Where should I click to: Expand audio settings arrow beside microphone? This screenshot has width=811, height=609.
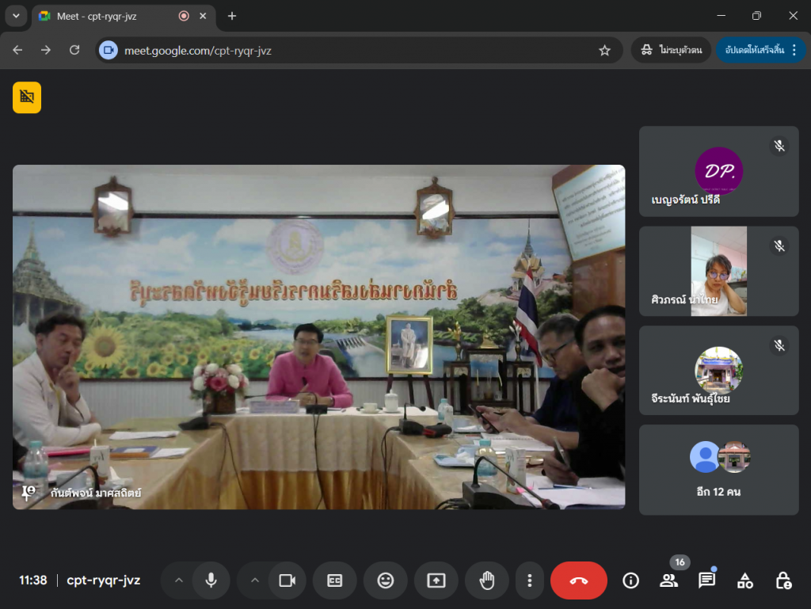(179, 580)
